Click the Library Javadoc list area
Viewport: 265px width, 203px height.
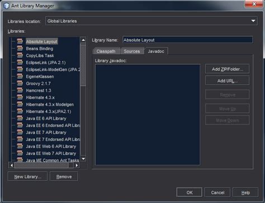(148, 115)
